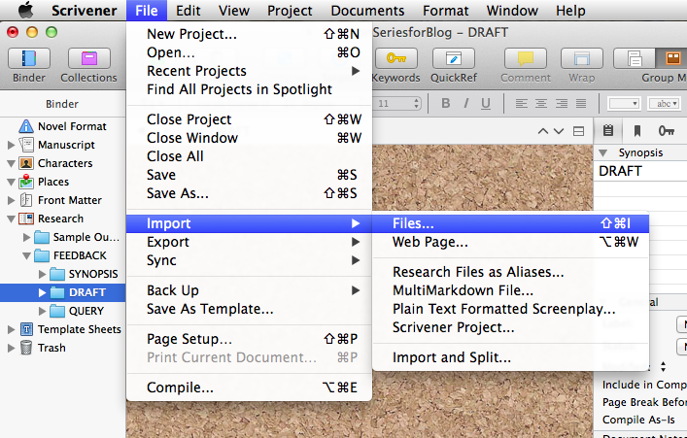The width and height of the screenshot is (687, 438).
Task: Choose Page Setup… menu item
Action: coord(249,339)
